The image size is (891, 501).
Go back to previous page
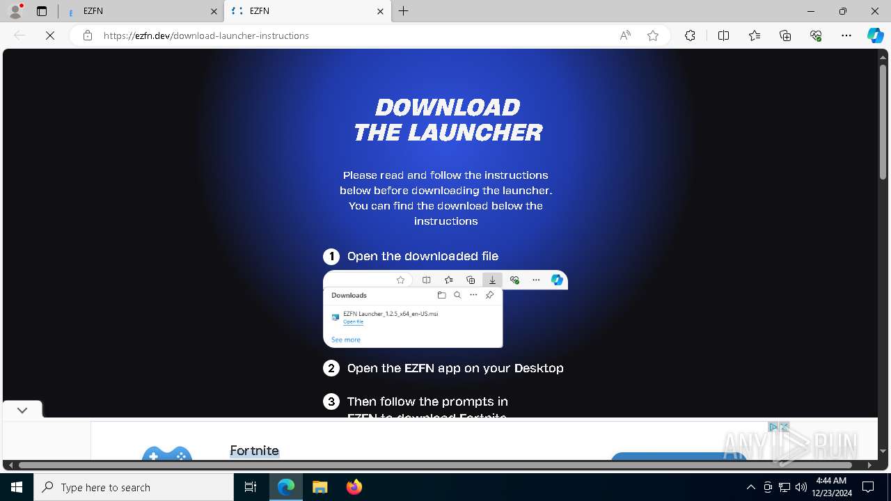[19, 35]
